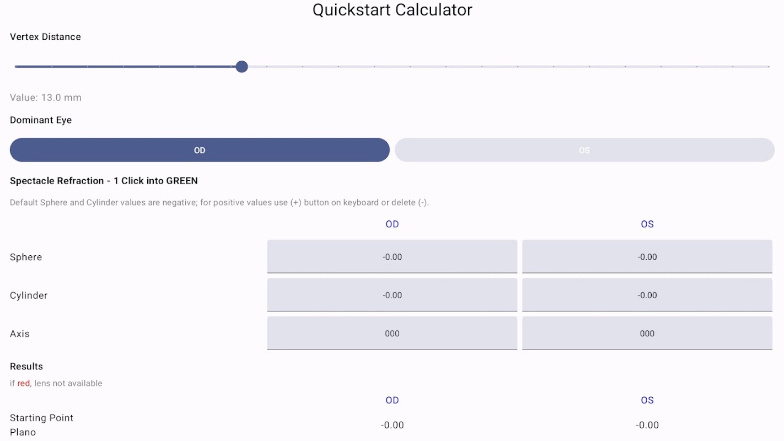
Task: Focus the OD Cylinder input field
Action: [392, 295]
